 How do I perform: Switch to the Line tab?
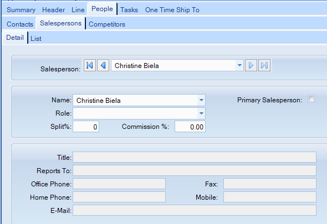pos(78,10)
